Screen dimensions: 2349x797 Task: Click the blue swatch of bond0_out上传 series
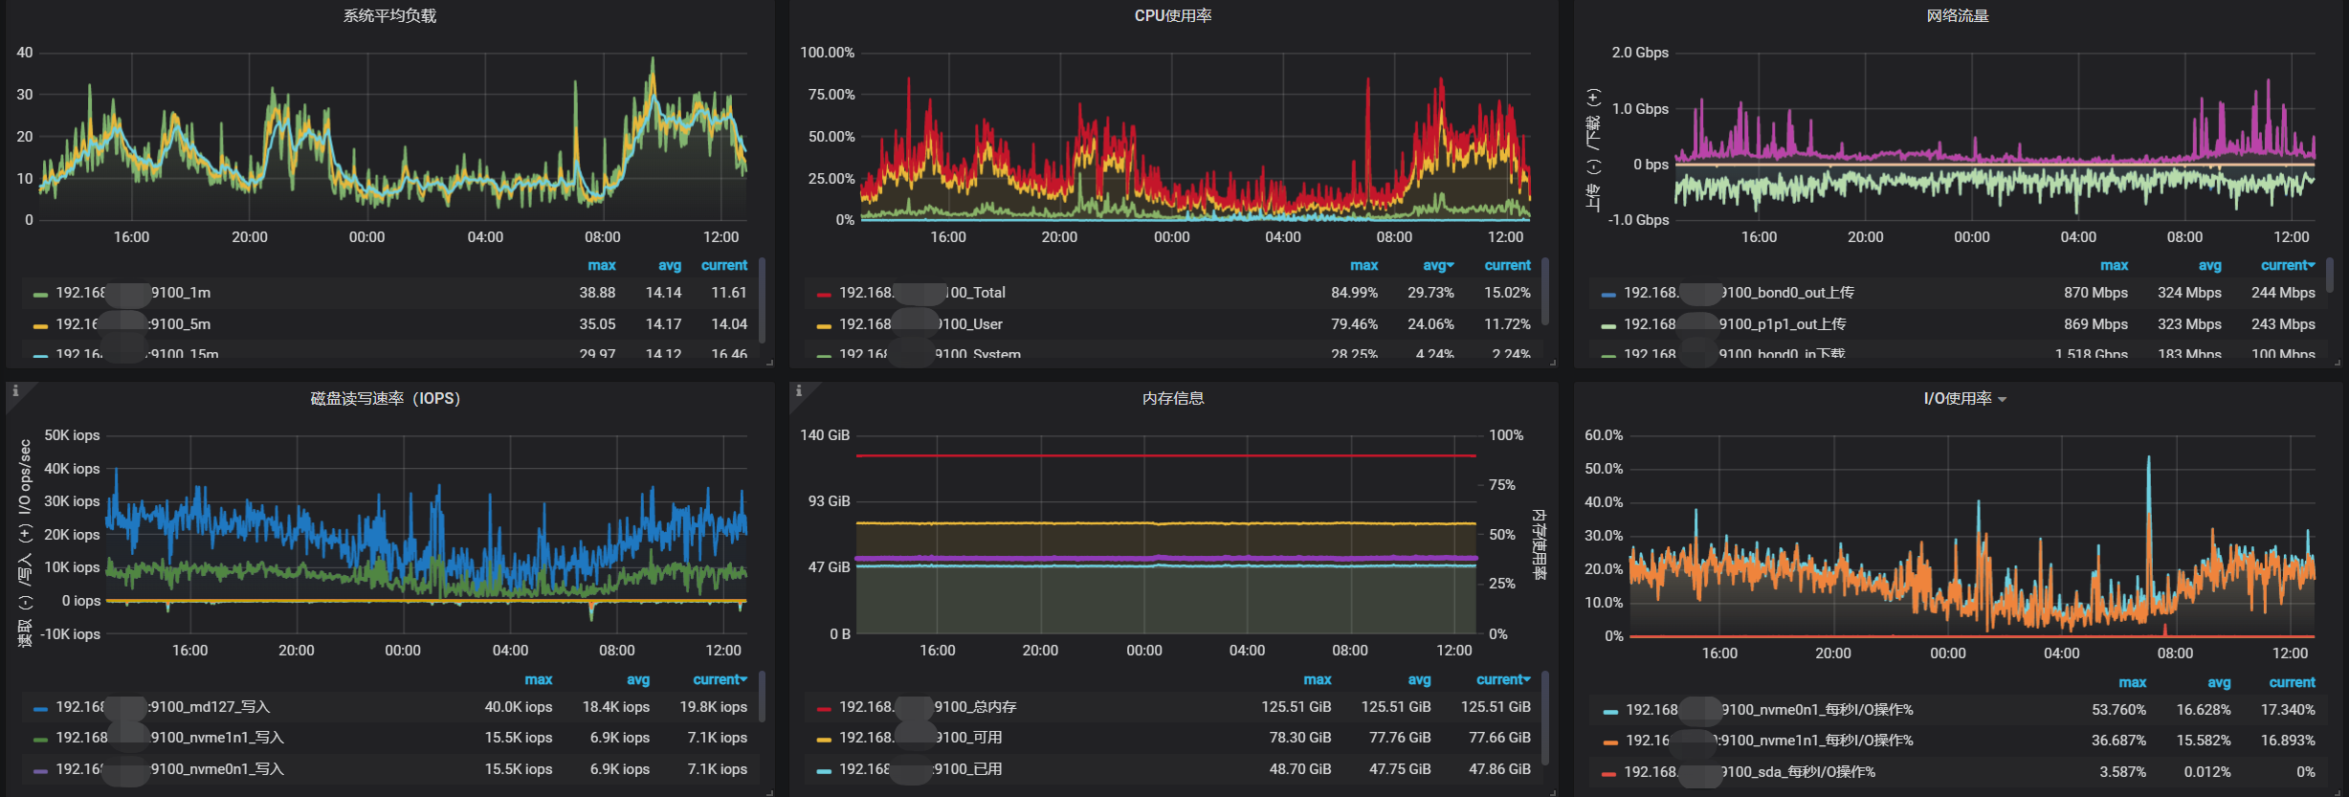point(1608,294)
